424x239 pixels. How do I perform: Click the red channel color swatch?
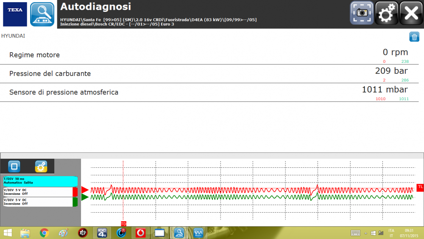coord(75,191)
